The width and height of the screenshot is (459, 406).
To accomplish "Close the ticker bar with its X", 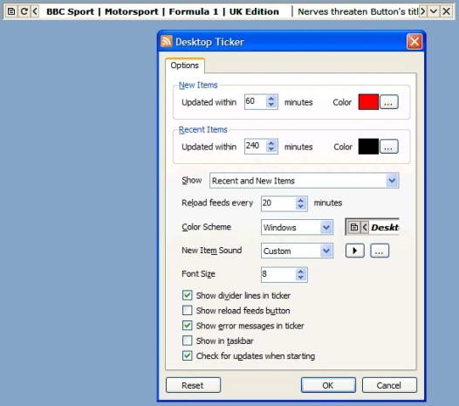I will tap(447, 11).
